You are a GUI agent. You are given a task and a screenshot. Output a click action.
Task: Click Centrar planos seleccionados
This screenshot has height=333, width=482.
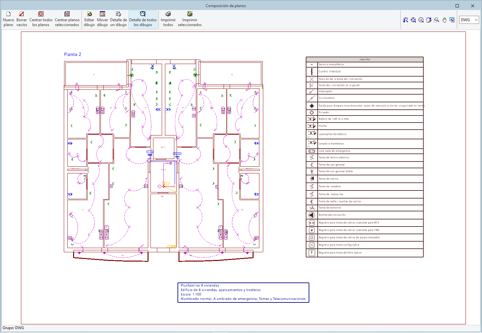click(x=67, y=20)
